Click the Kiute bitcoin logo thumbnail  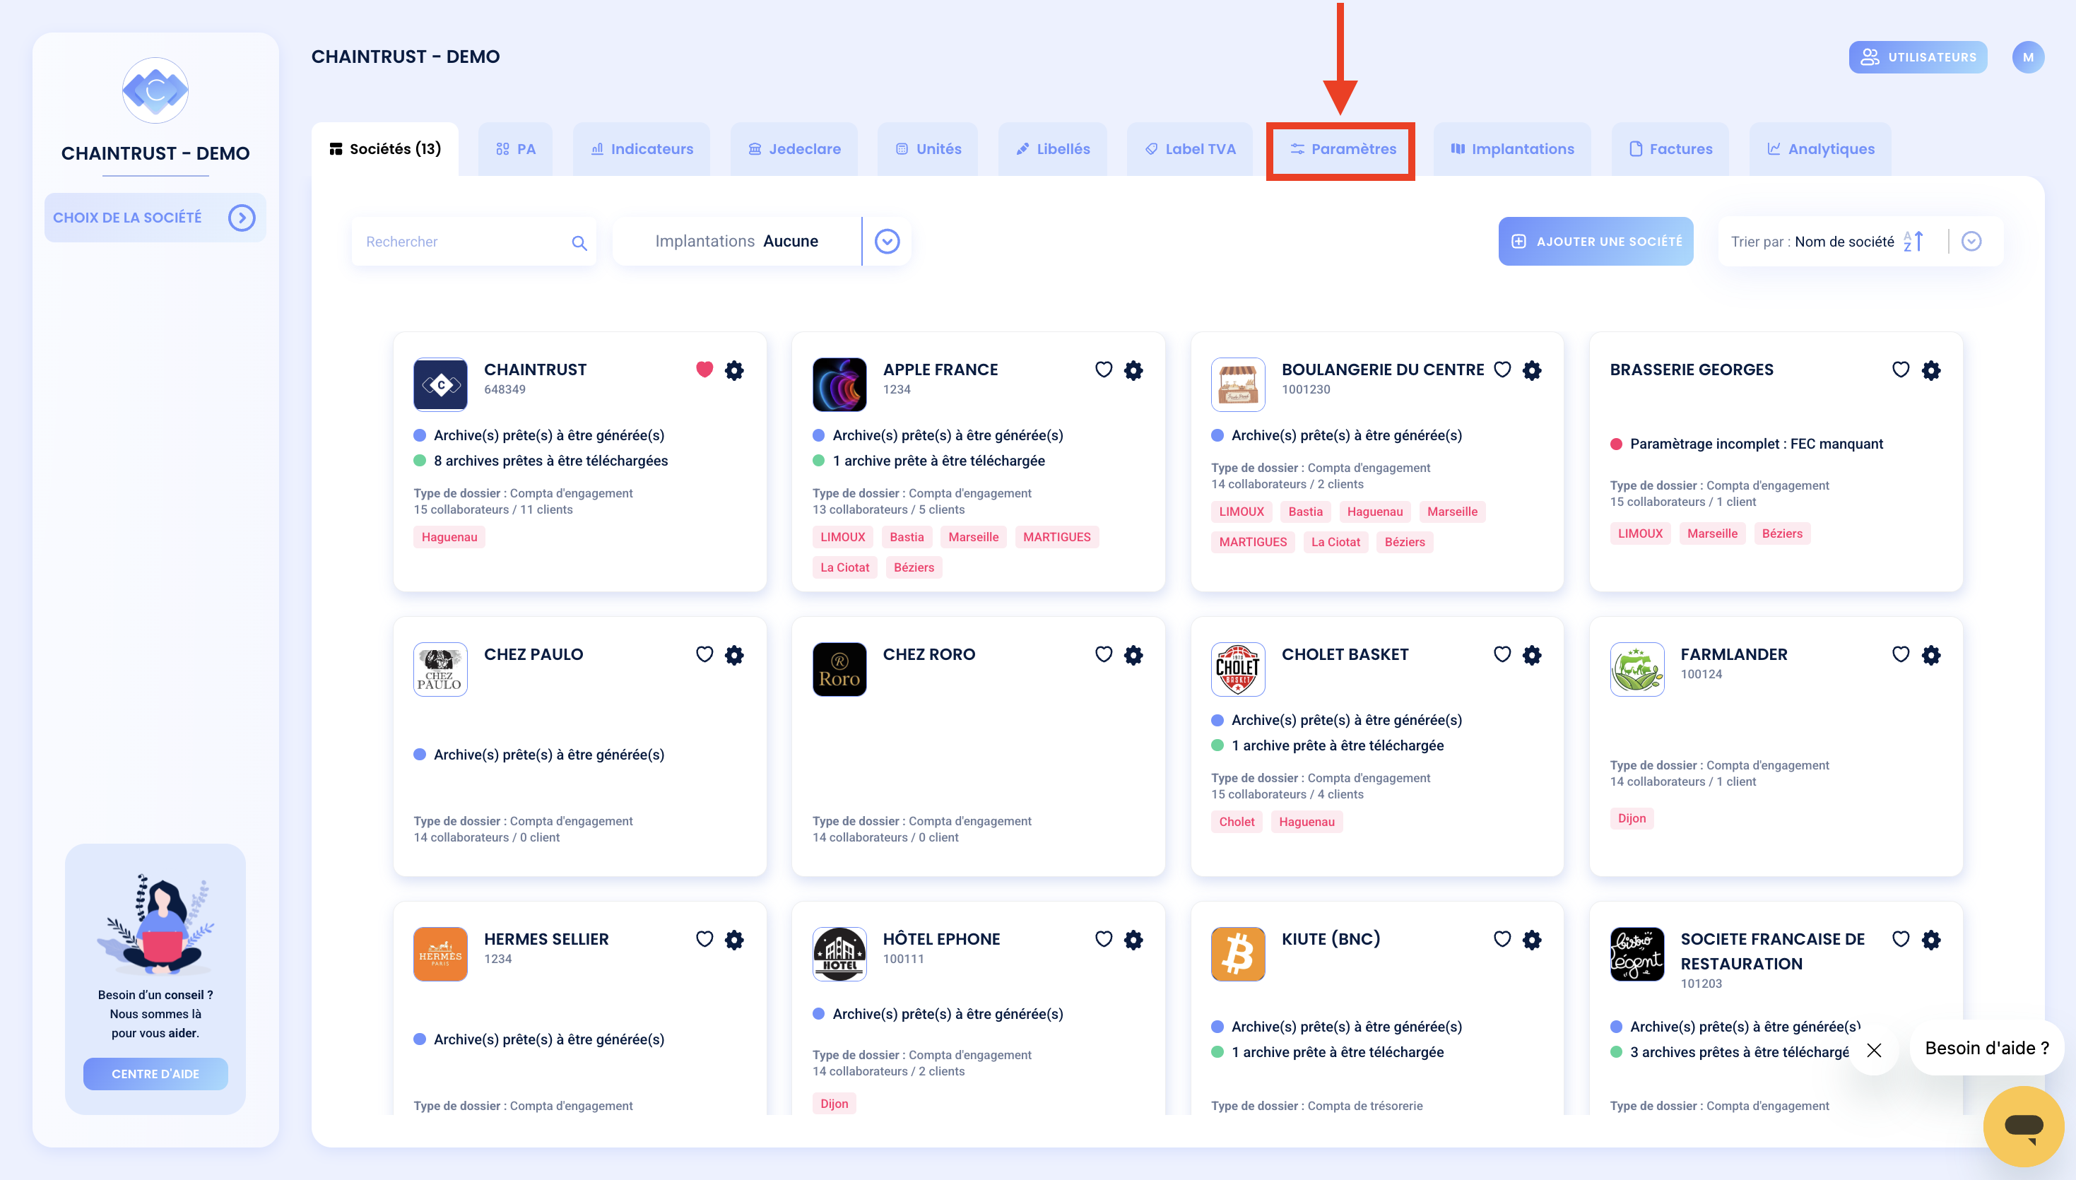pos(1237,954)
